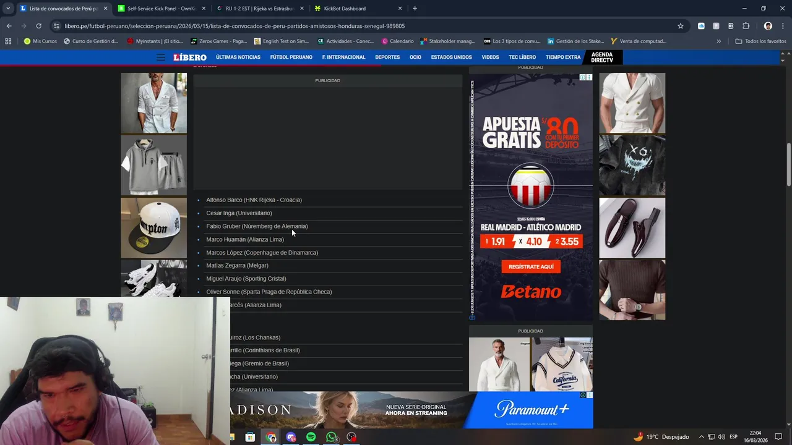Screen dimensions: 792x445
Task: Open the volume icon in system tray
Action: [x=721, y=437]
